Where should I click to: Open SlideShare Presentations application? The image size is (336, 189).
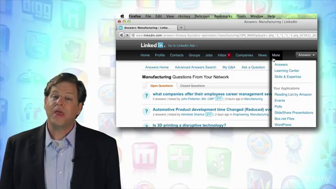[x=293, y=112]
